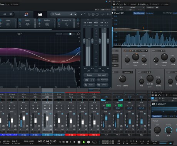Open Ozone settings gear icon

pos(93,14)
